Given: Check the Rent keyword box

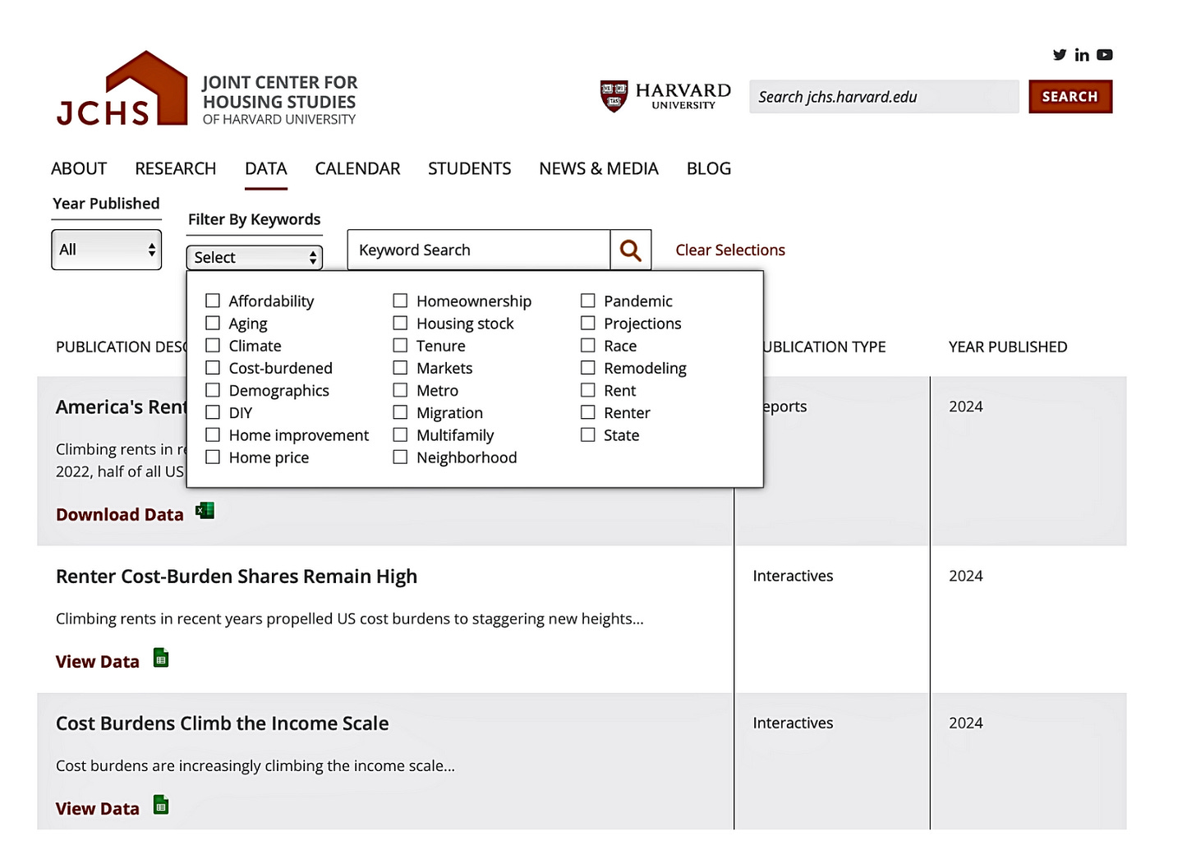Looking at the screenshot, I should (x=588, y=390).
